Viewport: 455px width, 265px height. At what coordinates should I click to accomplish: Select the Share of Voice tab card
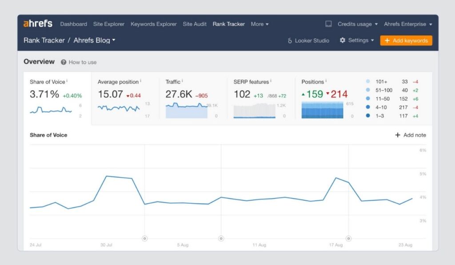pyautogui.click(x=57, y=99)
